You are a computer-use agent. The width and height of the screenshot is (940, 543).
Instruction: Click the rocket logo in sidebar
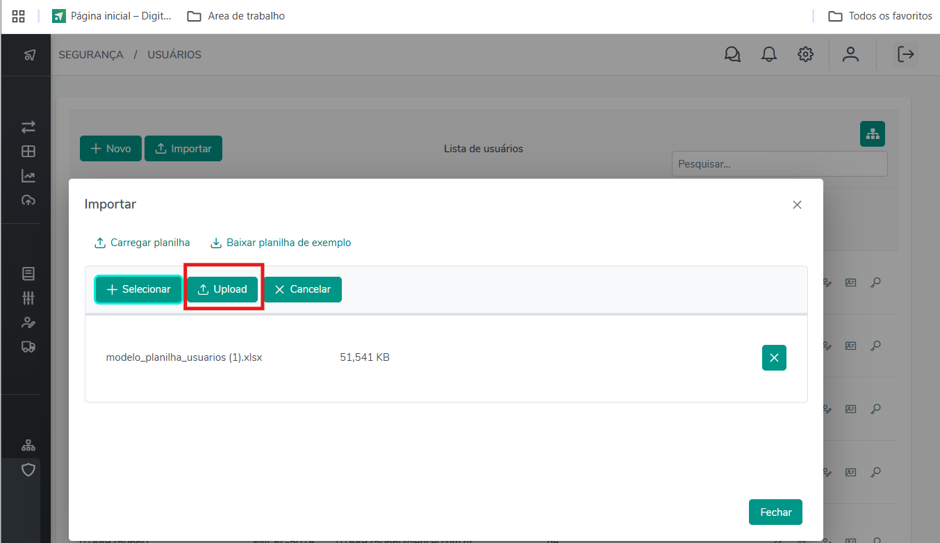click(x=29, y=55)
